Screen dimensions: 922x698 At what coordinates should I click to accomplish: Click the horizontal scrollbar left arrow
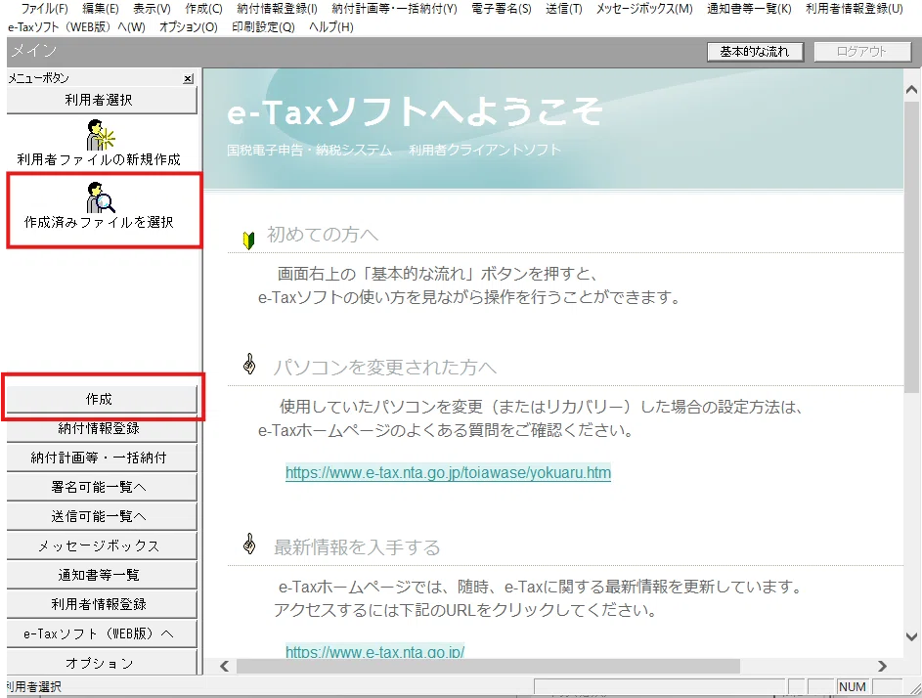click(x=224, y=667)
